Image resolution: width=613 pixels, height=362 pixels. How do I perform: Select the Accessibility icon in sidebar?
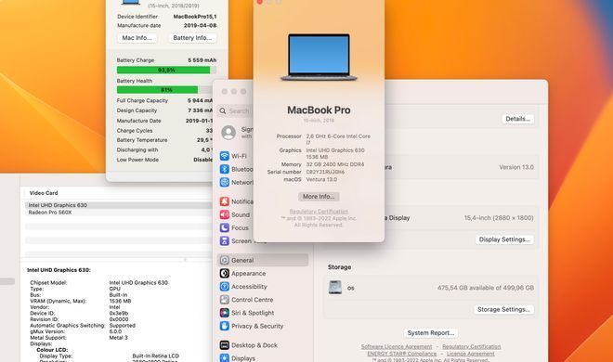[225, 287]
